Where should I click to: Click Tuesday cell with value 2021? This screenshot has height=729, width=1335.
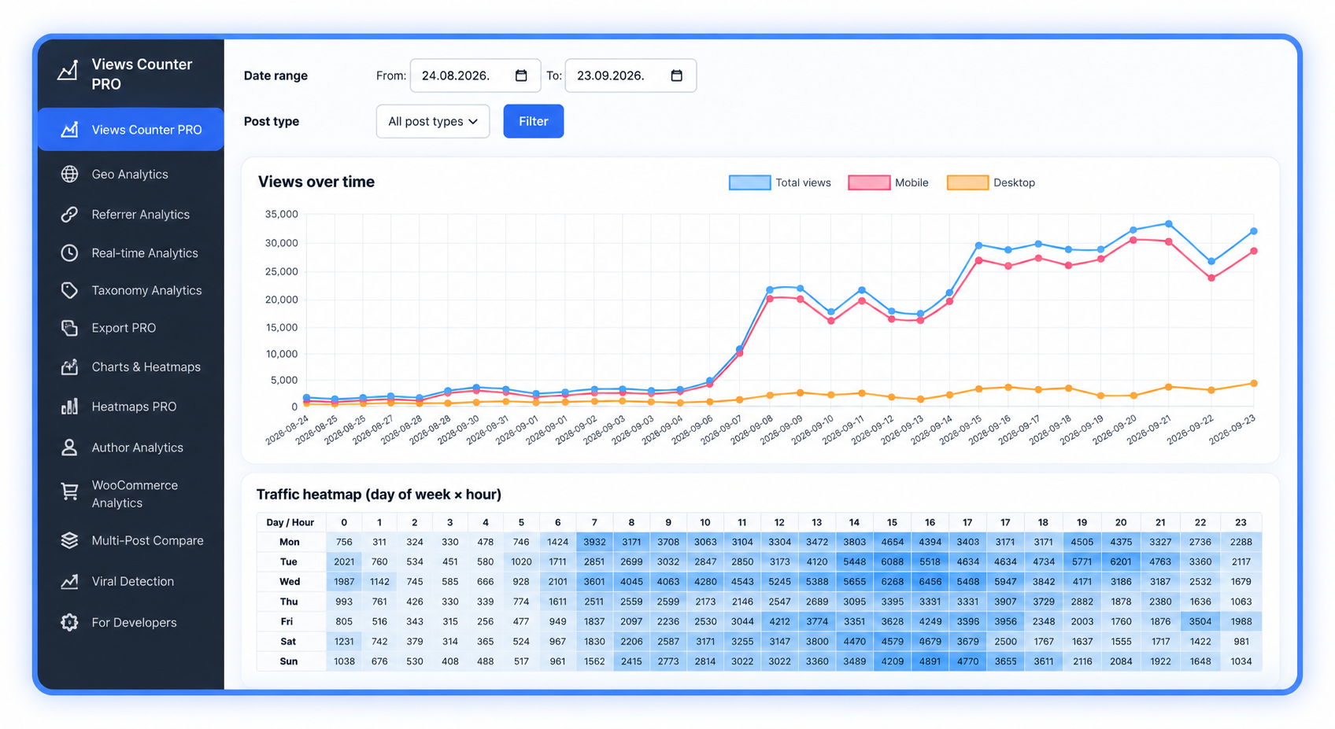[344, 561]
